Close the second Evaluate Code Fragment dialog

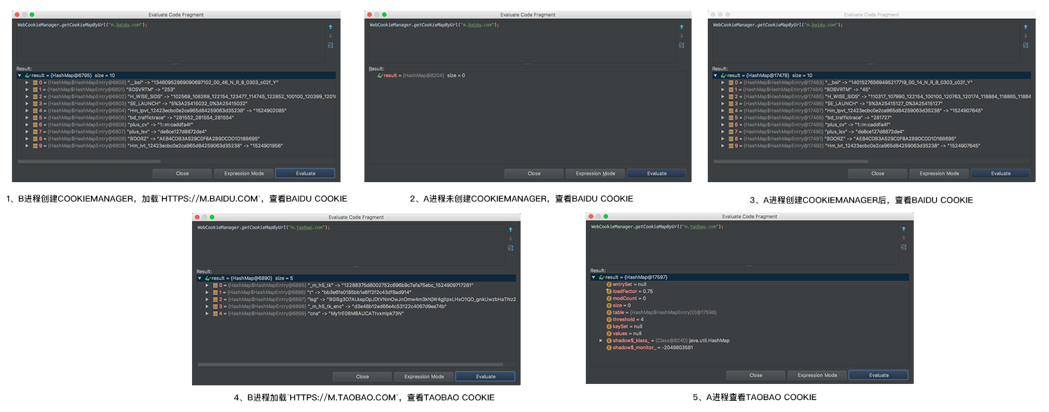click(x=533, y=173)
